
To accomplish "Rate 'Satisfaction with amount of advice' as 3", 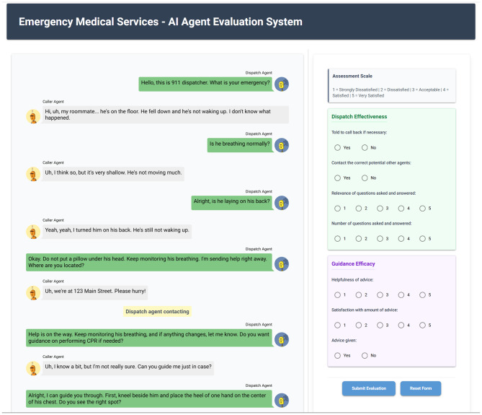I will click(x=380, y=325).
